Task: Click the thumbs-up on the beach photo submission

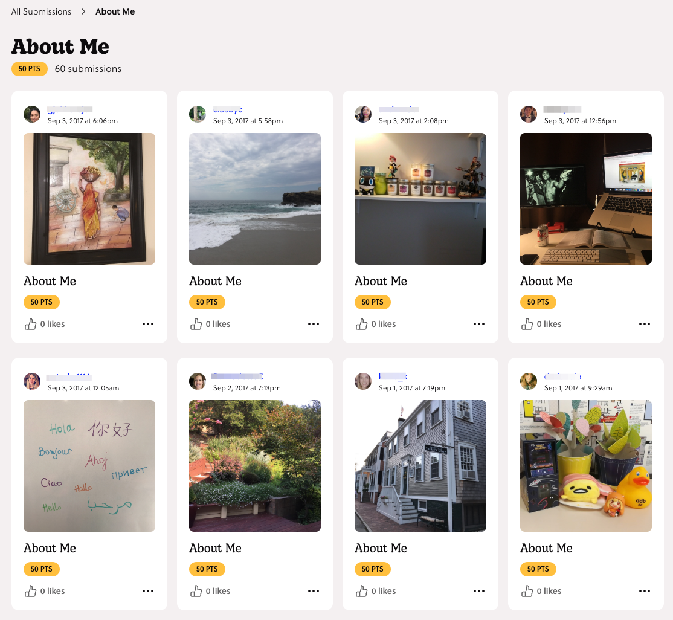Action: (x=196, y=324)
